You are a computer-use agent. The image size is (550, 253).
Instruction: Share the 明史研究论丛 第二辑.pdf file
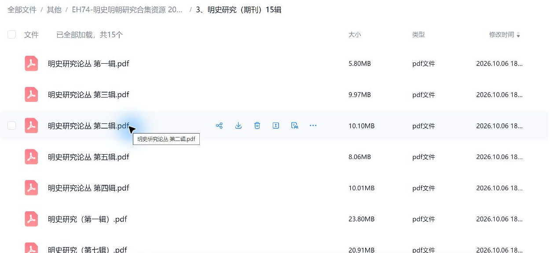(219, 126)
